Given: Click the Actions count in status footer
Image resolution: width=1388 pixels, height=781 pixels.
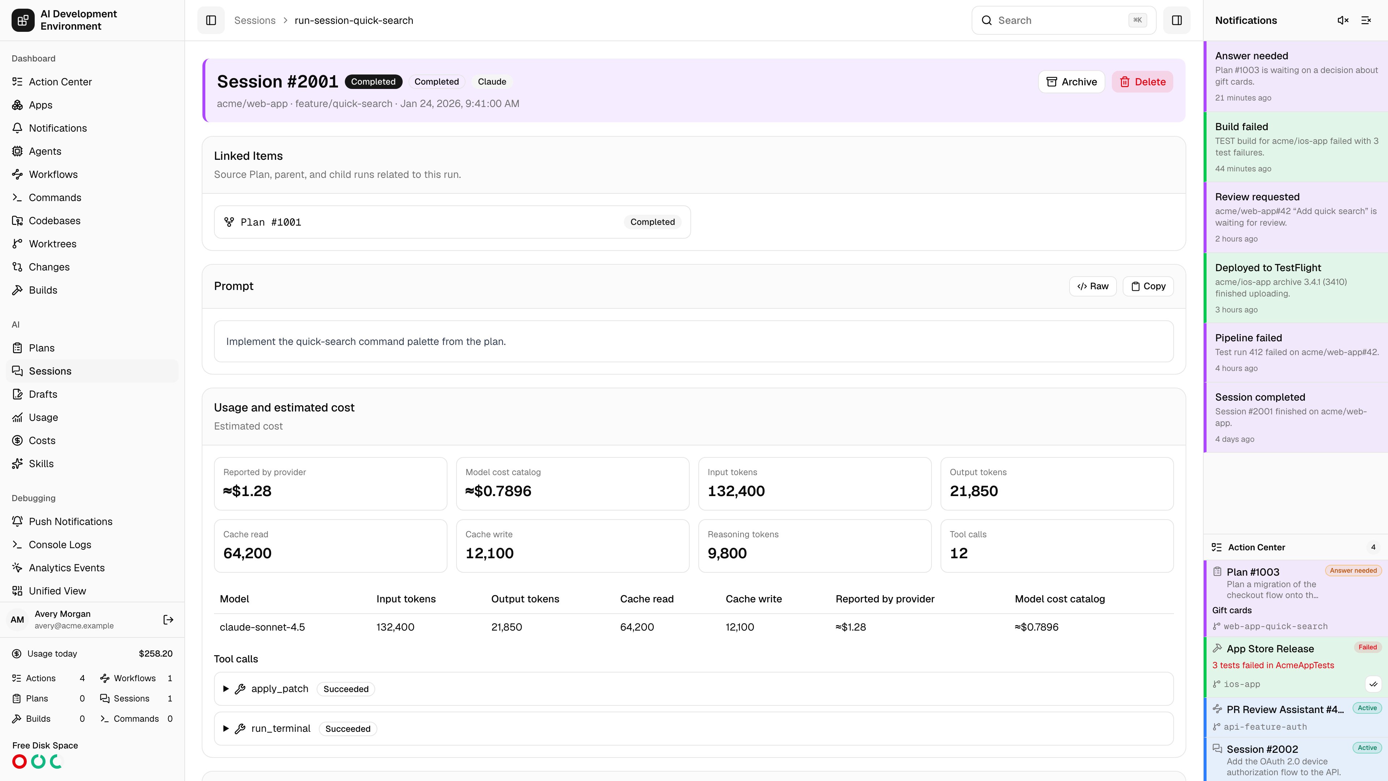Looking at the screenshot, I should click(48, 679).
